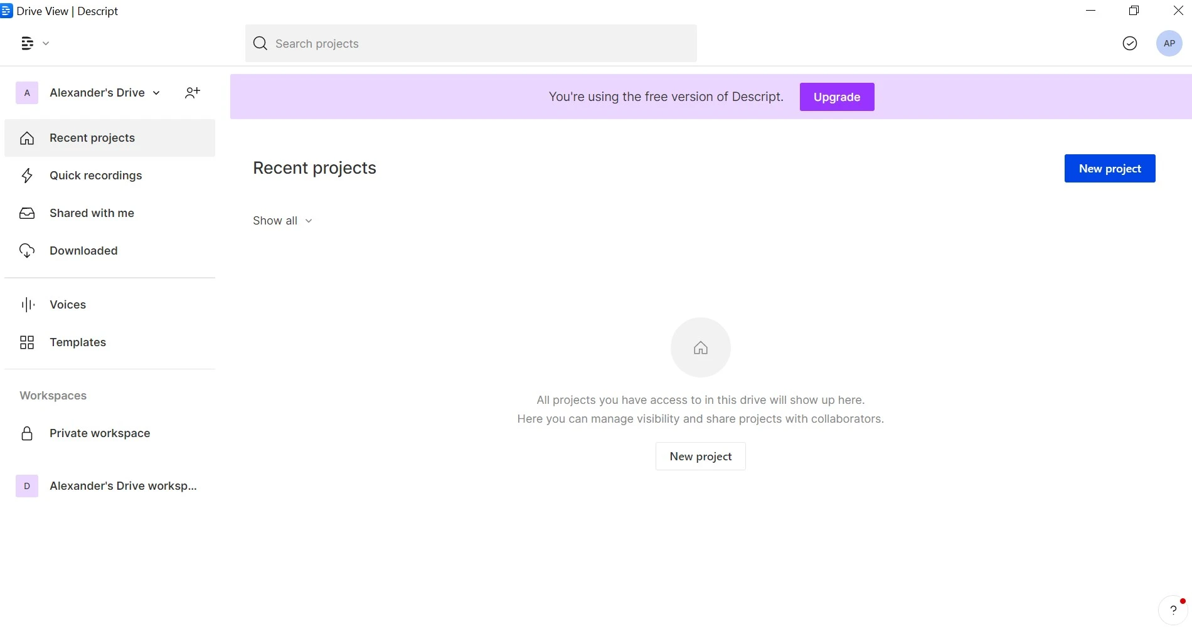Screen dimensions: 1192x634
Task: Open the sync status checkmark icon
Action: click(1129, 43)
